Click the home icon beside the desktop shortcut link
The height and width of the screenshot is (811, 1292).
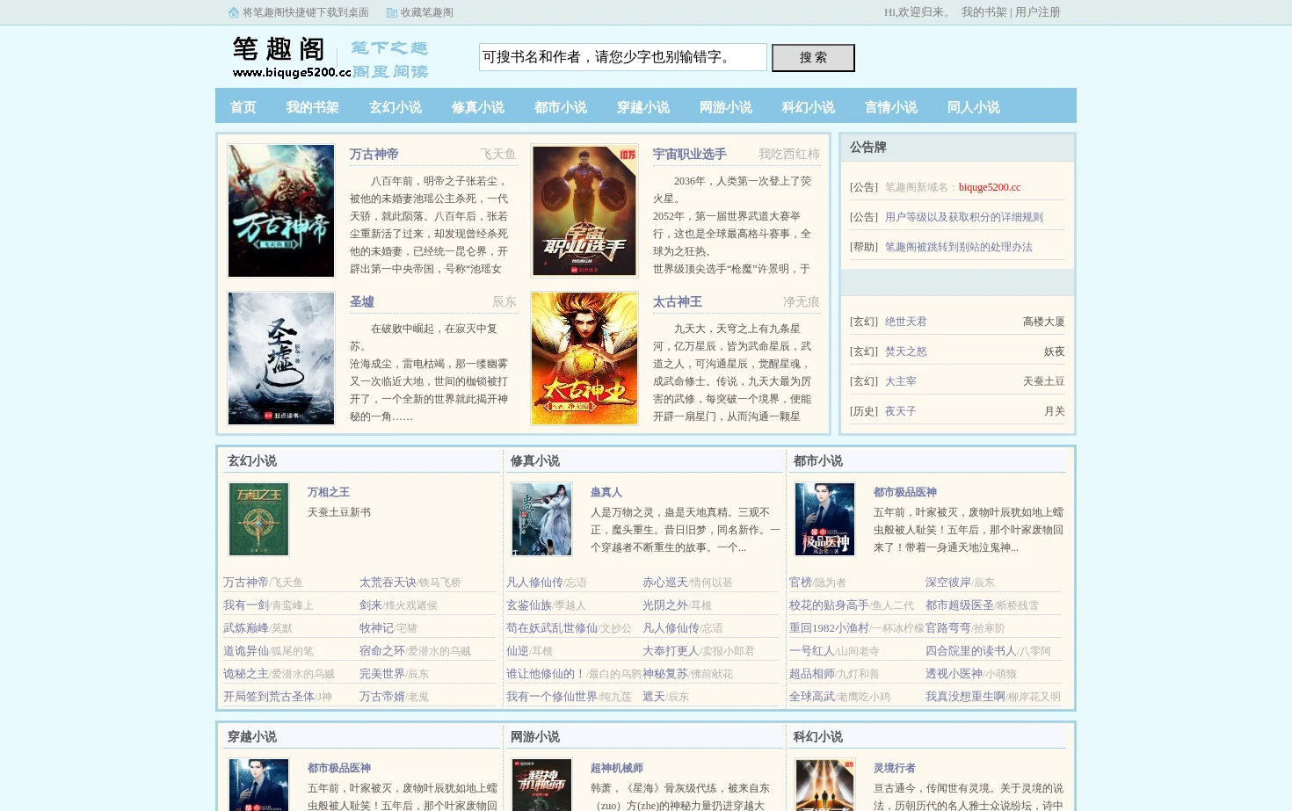coord(233,12)
